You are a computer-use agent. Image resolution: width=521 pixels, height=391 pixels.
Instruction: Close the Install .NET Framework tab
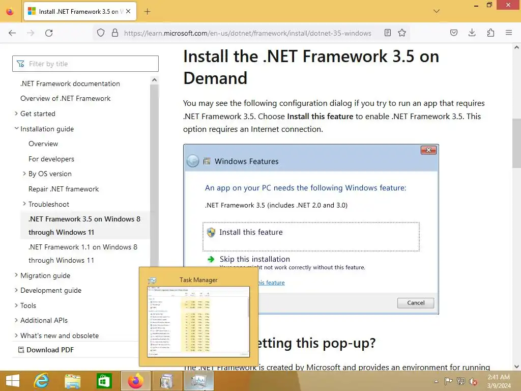128,11
